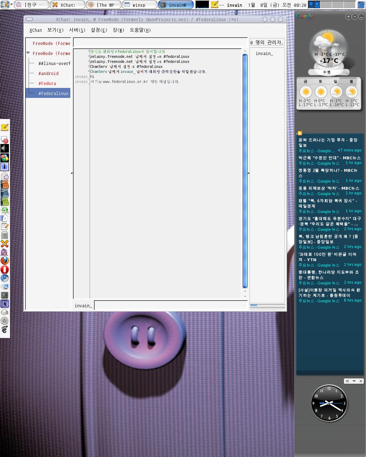Open the GNOME foot icon in the dock
Screen dimensions: 366x457
coord(5,329)
